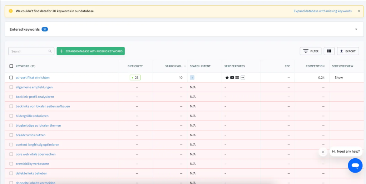366x184 pixels.
Task: Sort by the Search Vol. column arrow
Action: tap(185, 66)
